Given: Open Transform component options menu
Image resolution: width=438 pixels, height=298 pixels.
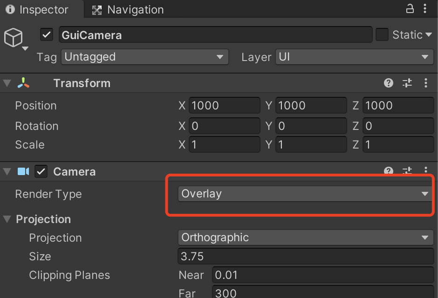Looking at the screenshot, I should tap(426, 83).
